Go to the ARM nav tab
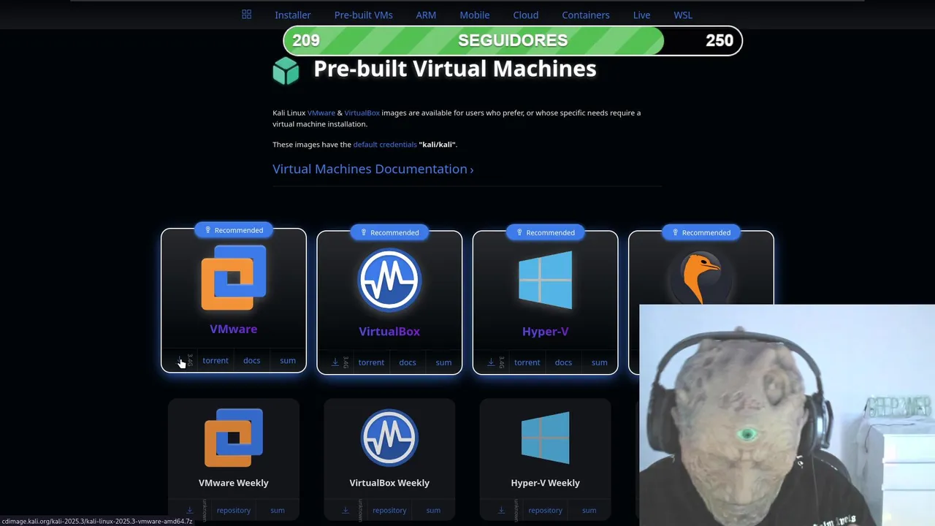This screenshot has width=935, height=526. click(426, 15)
